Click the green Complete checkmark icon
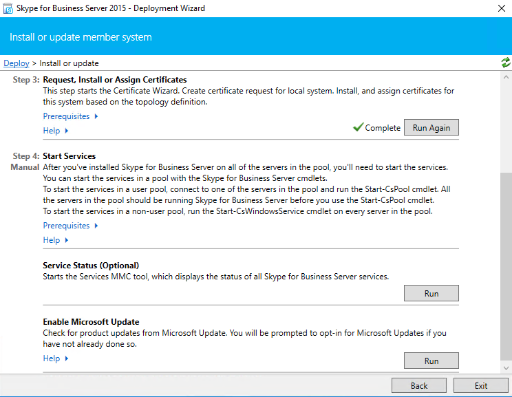Screen dimensions: 512x397 click(x=359, y=127)
